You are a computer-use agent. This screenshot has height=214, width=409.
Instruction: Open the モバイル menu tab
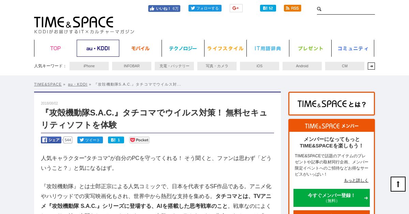pos(140,48)
